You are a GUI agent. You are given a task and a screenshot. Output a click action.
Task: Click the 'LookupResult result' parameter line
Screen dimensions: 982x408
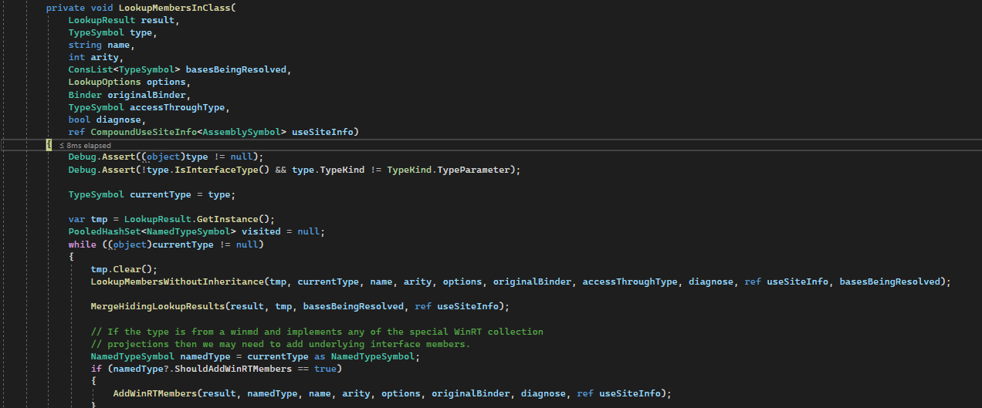click(x=124, y=20)
